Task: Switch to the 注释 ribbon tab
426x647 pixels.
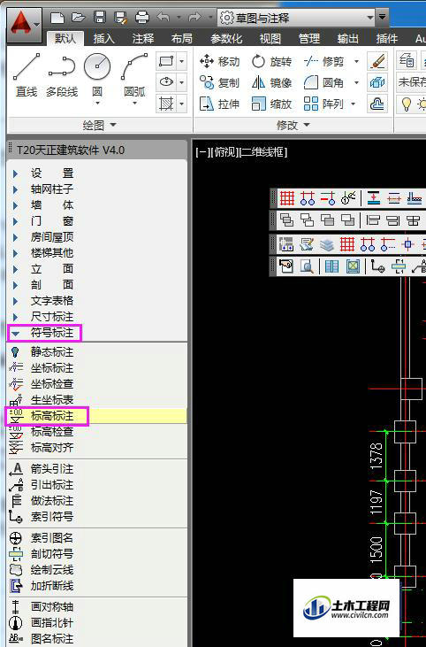Action: coord(143,38)
